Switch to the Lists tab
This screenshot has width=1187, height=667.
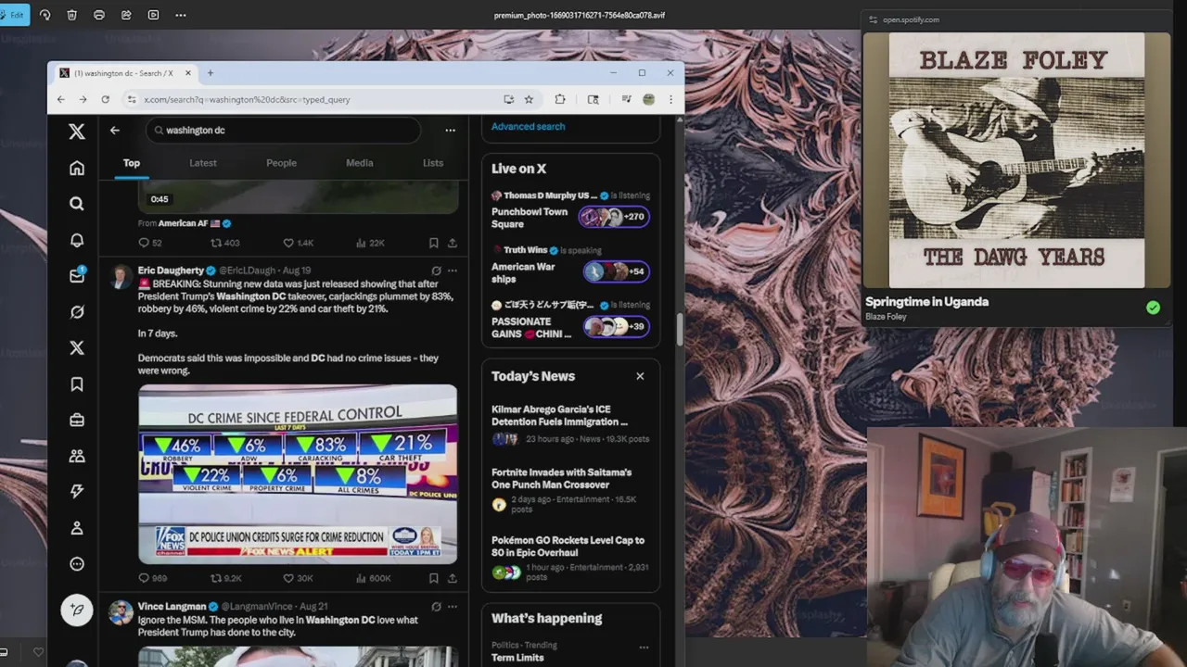click(433, 163)
